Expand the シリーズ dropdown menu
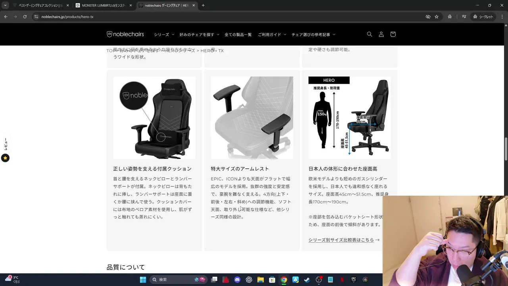 click(x=164, y=35)
